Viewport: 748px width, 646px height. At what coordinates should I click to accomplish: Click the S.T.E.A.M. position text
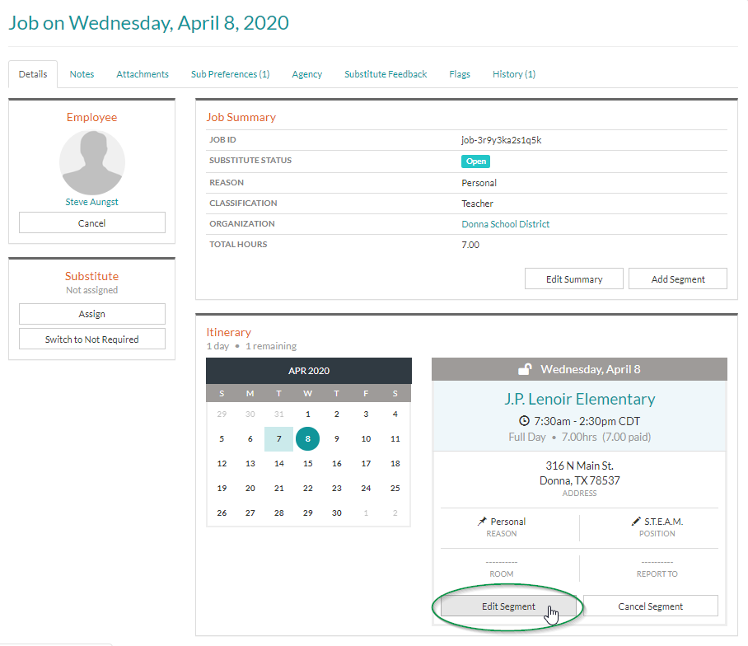click(664, 522)
